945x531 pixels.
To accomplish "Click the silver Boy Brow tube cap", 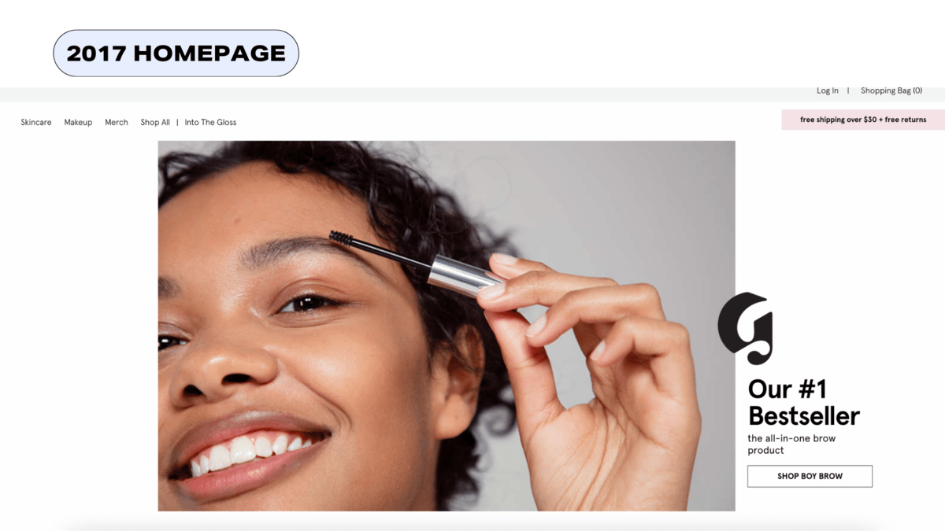I will (465, 275).
